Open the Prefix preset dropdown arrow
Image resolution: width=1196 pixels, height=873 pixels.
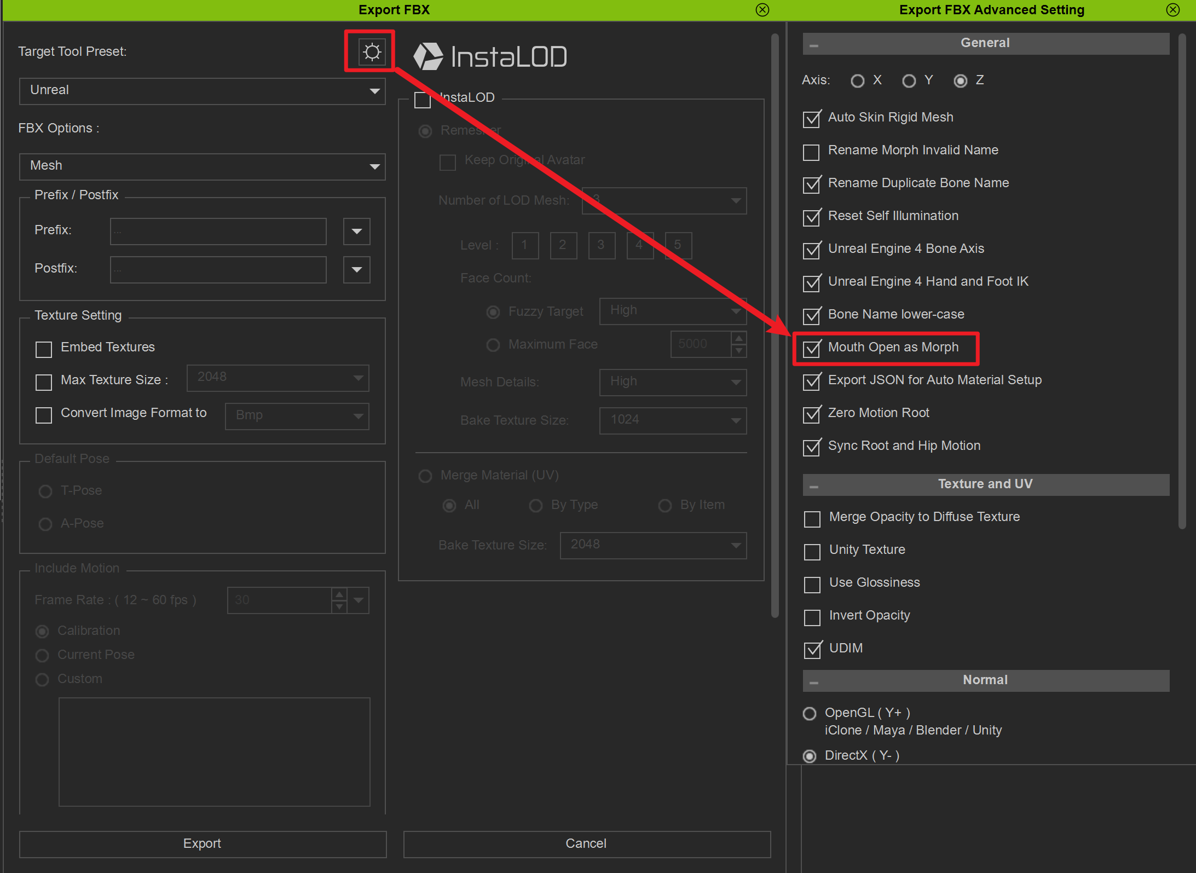tap(356, 232)
